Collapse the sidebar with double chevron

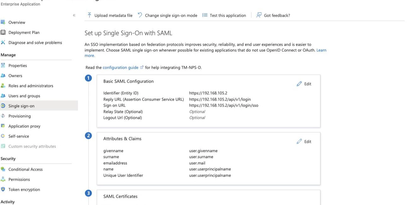click(x=74, y=15)
